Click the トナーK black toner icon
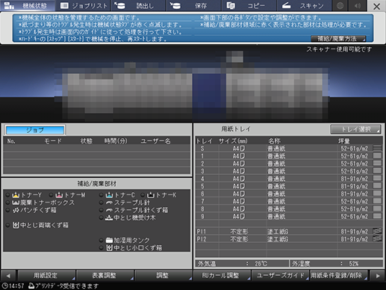The image size is (386, 290). click(x=151, y=195)
